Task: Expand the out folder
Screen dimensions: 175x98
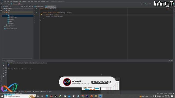Action: coord(5,12)
